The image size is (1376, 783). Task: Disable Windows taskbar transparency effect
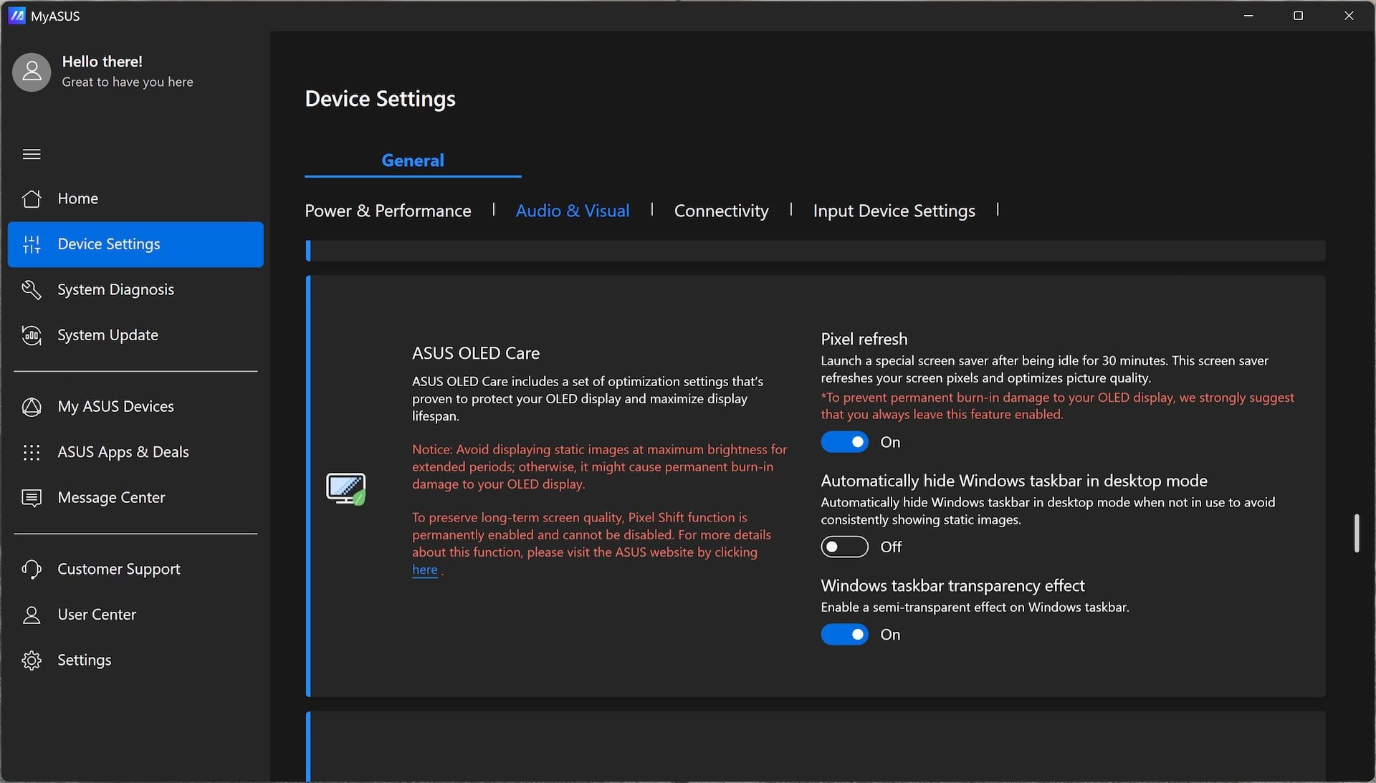844,634
